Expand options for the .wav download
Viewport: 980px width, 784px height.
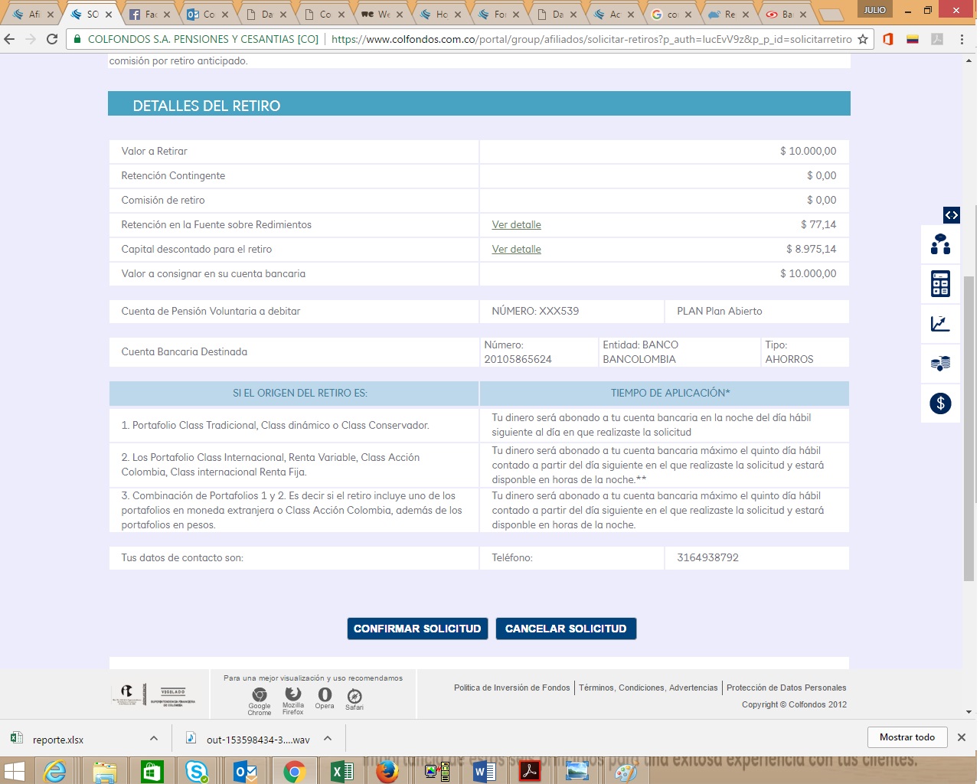[328, 738]
